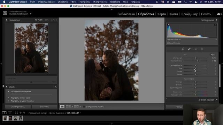Open the Ruslan Shafigullin identity dropdown
This screenshot has width=223, height=125.
click(x=31, y=14)
